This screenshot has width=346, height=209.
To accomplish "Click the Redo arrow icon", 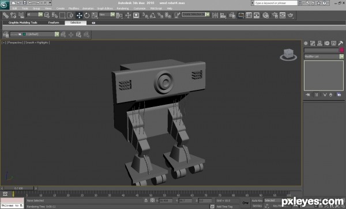I will tap(37, 3).
